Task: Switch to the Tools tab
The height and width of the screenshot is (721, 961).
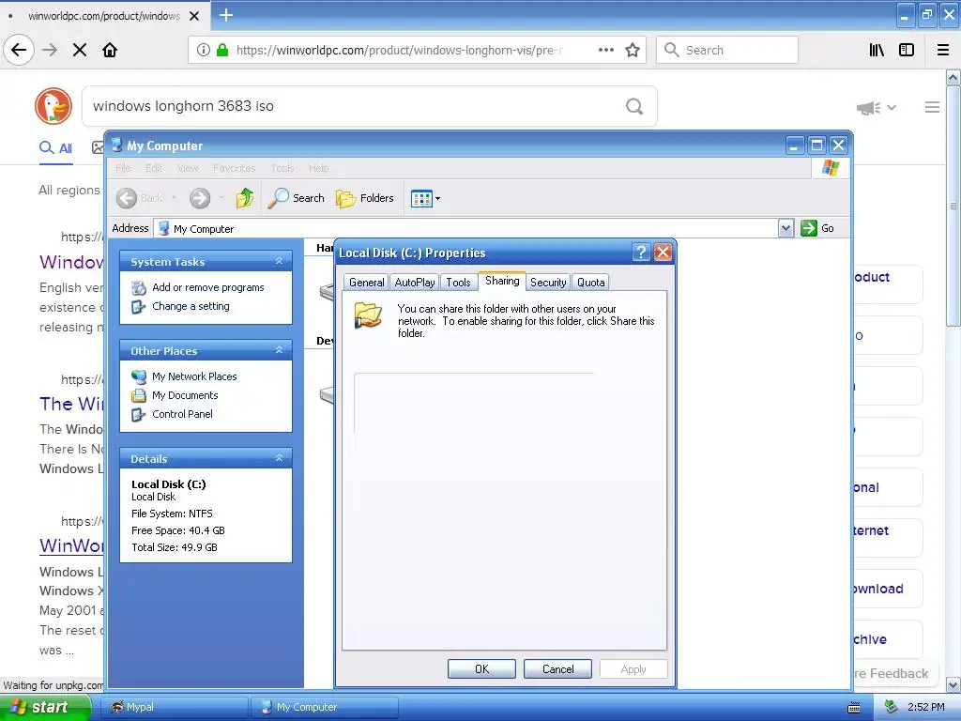Action: click(458, 282)
